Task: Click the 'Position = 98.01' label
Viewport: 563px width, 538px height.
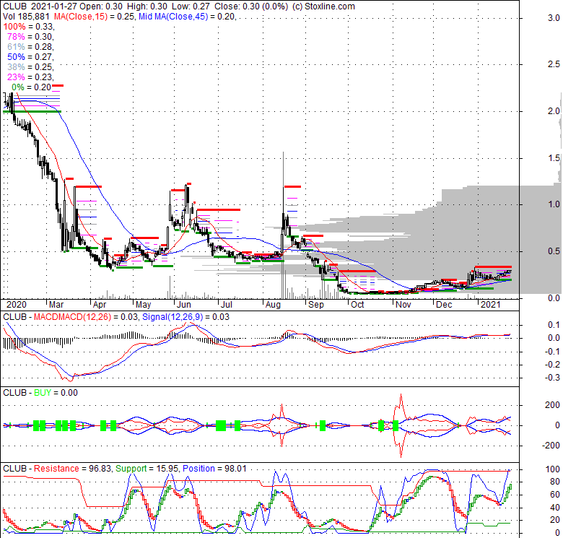Action: (x=214, y=469)
